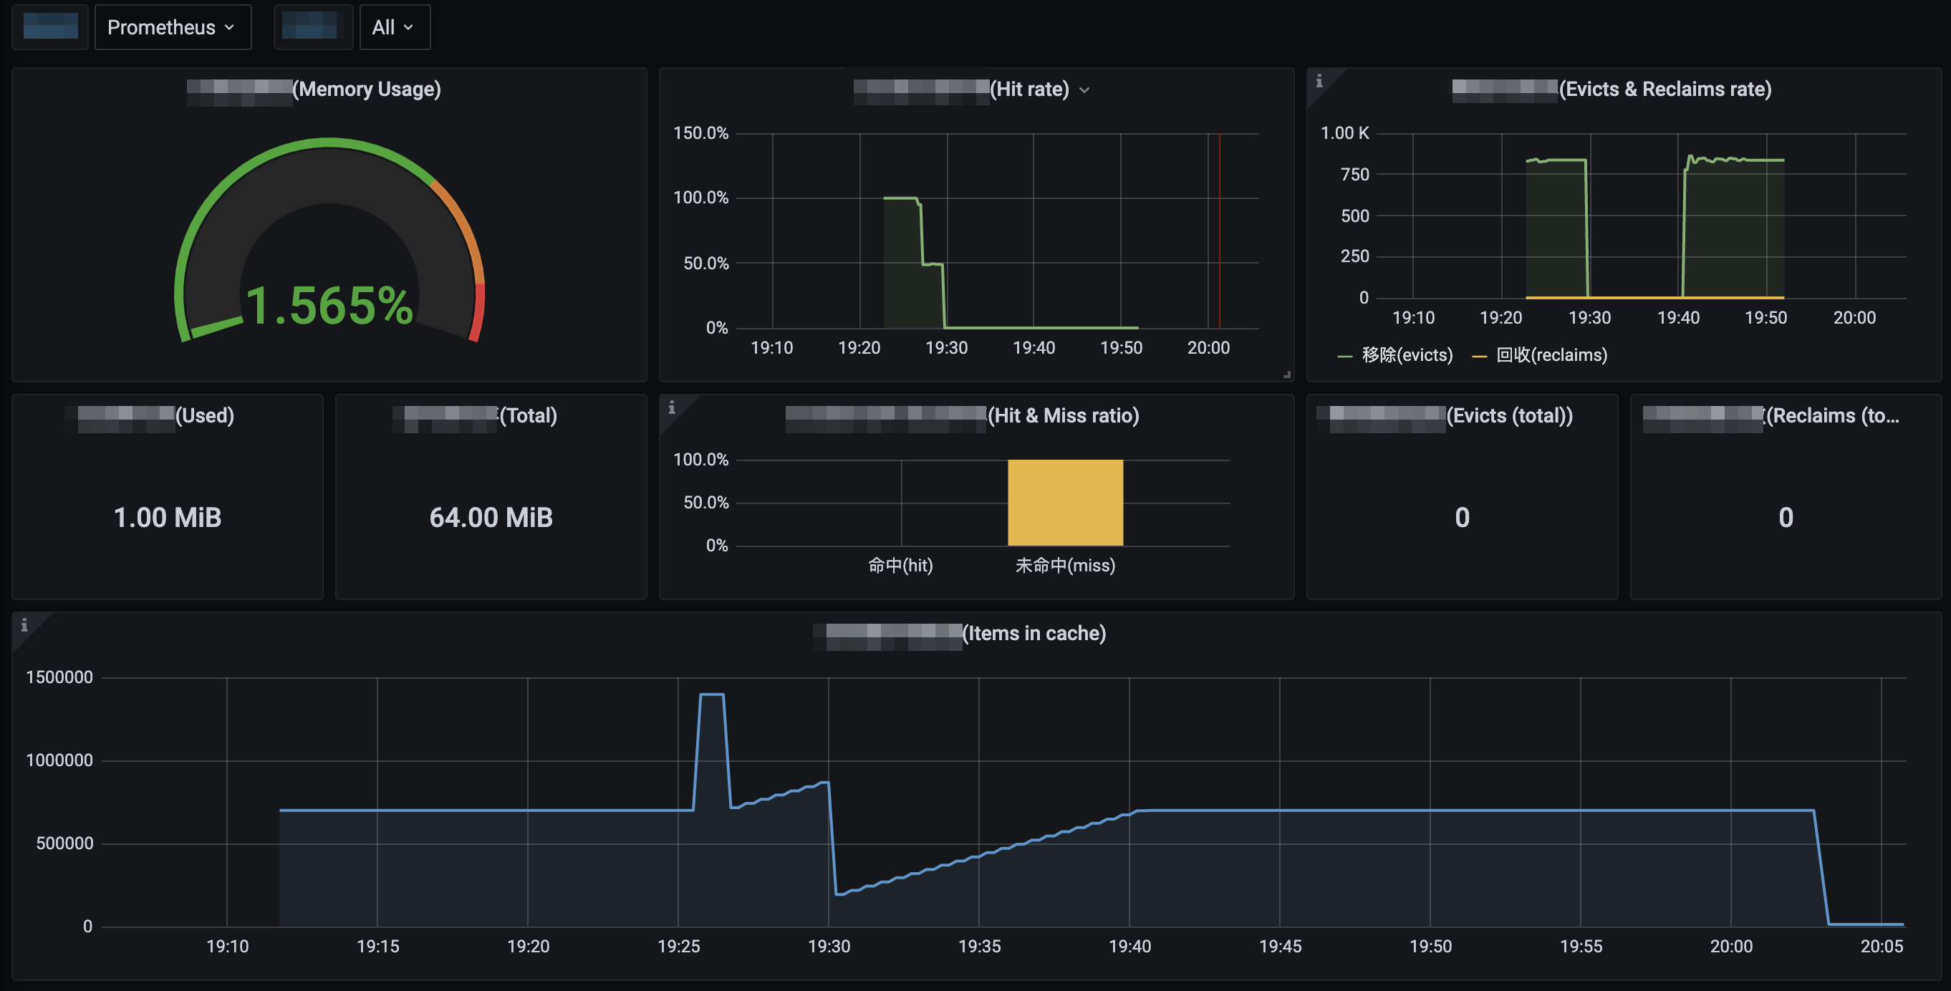Open the Memory Usage panel title menu

click(367, 90)
